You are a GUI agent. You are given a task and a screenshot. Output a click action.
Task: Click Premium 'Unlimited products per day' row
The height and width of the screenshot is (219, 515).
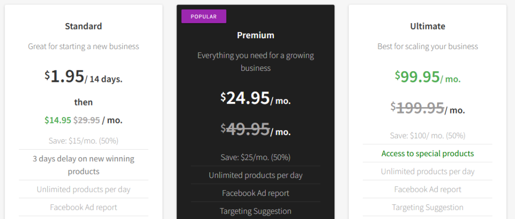tap(255, 175)
